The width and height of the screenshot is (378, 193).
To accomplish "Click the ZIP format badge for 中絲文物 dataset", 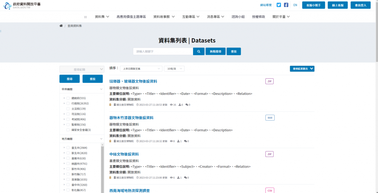I will pos(269,154).
